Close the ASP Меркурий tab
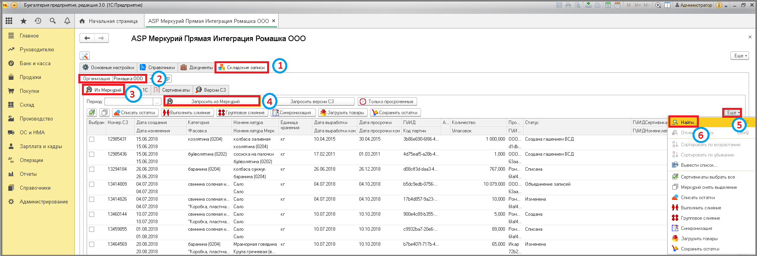Viewport: 757px width, 256px height. (273, 21)
